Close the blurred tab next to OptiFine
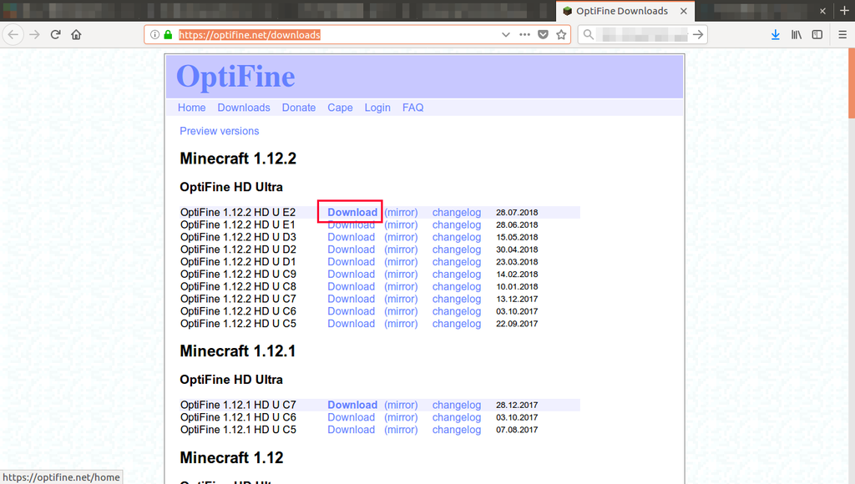 [822, 11]
